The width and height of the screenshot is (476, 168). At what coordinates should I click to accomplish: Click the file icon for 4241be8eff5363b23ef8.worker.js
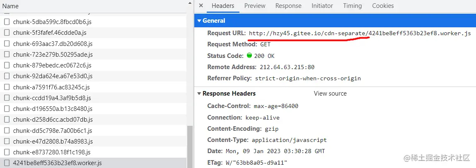pos(7,163)
